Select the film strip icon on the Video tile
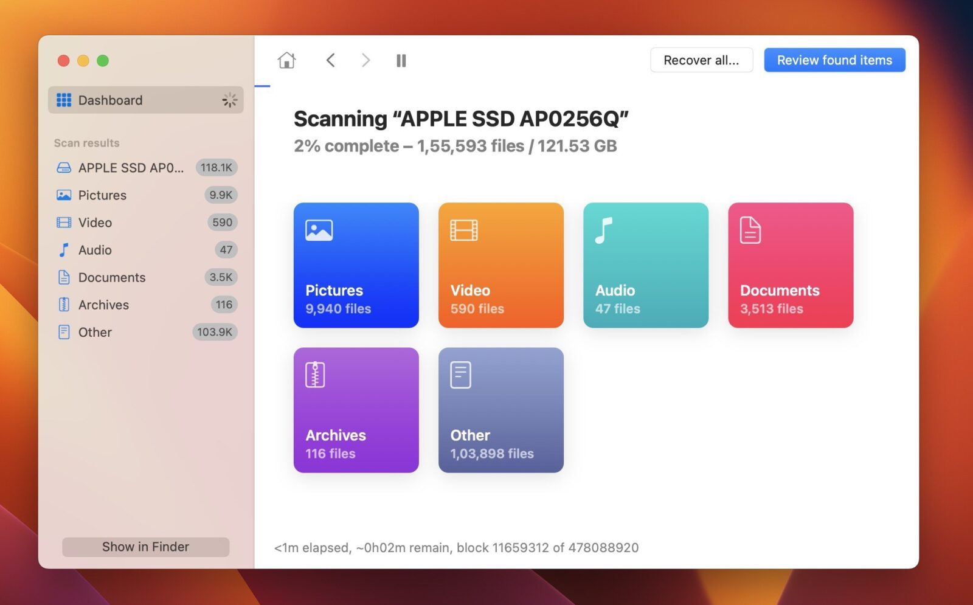 coord(462,230)
